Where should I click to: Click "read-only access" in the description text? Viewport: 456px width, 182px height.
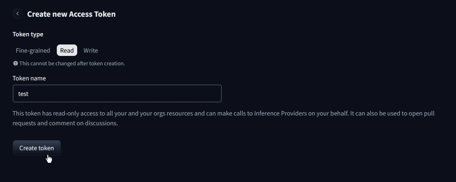pyautogui.click(x=71, y=113)
